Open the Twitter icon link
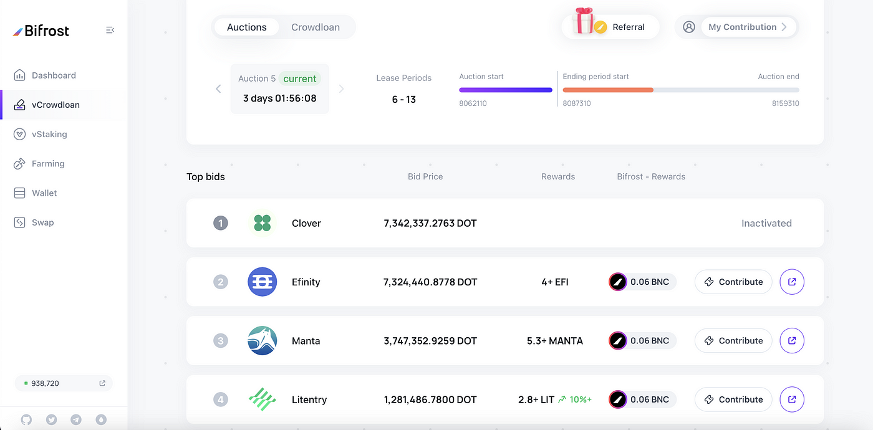This screenshot has width=873, height=430. pos(51,419)
